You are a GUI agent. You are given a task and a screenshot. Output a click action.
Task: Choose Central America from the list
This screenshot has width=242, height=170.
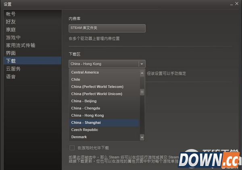[x=104, y=72]
